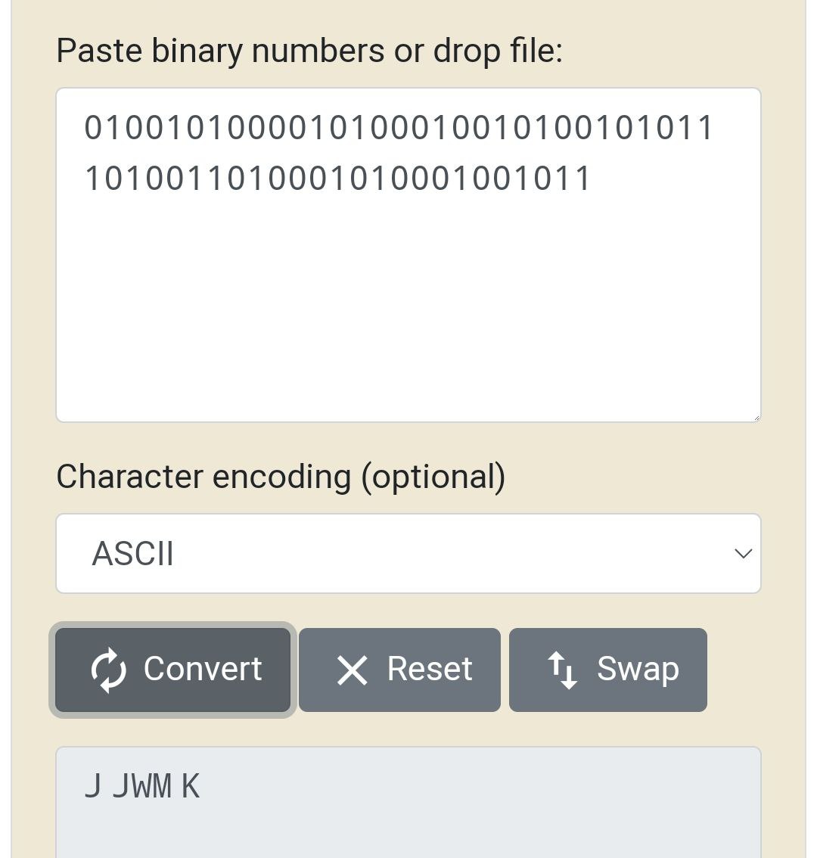This screenshot has width=817, height=858.
Task: Click the word "(optional)" in encoding label
Action: 433,477
